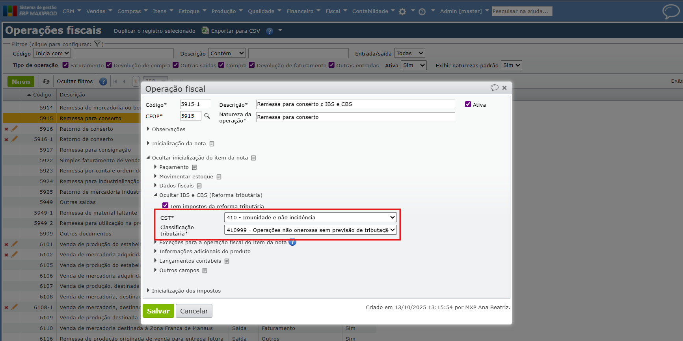This screenshot has height=341, width=683.
Task: Open the chat bubble in top right corner
Action: [x=671, y=11]
